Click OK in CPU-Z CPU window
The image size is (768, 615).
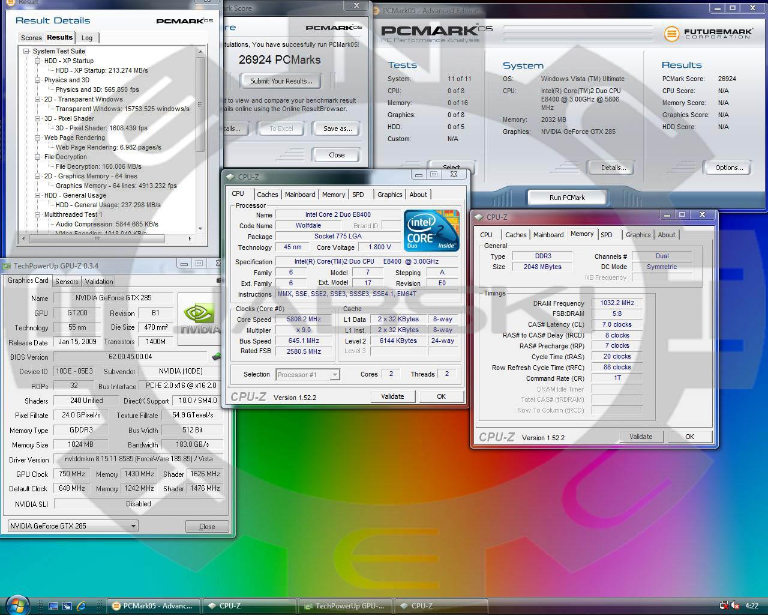coord(441,396)
